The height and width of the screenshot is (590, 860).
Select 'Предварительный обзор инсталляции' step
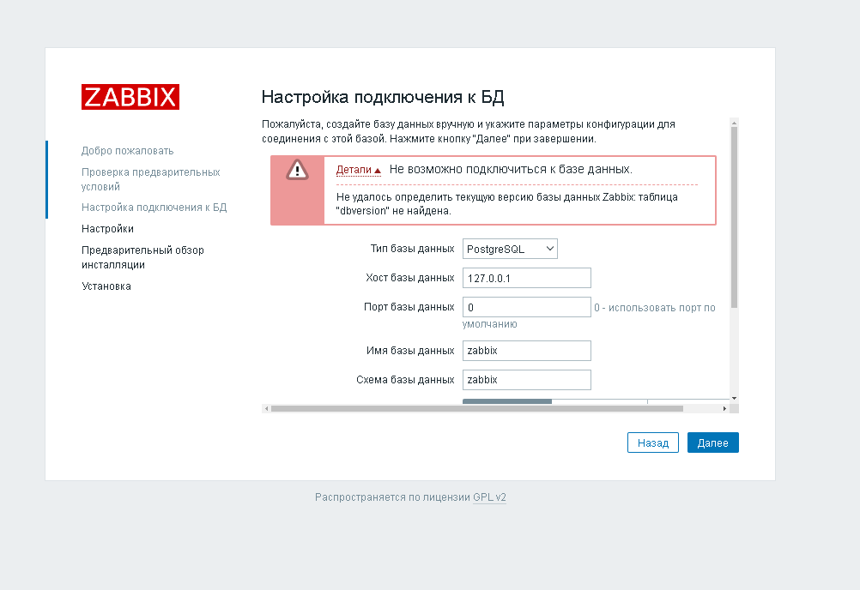coord(142,257)
